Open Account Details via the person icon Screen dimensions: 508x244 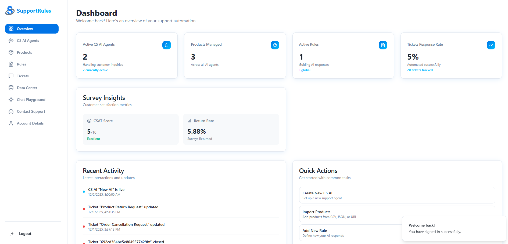tap(11, 123)
